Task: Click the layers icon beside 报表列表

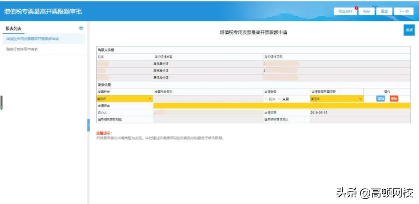Action: pos(81,28)
